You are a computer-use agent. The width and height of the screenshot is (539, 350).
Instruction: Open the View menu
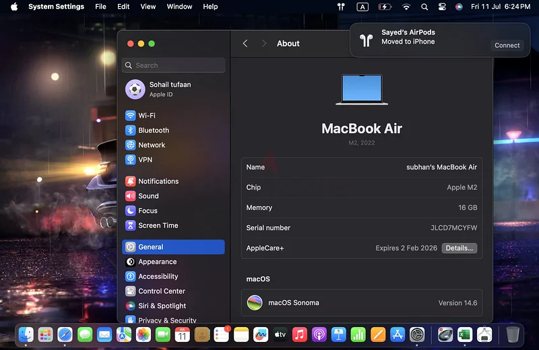pyautogui.click(x=148, y=7)
